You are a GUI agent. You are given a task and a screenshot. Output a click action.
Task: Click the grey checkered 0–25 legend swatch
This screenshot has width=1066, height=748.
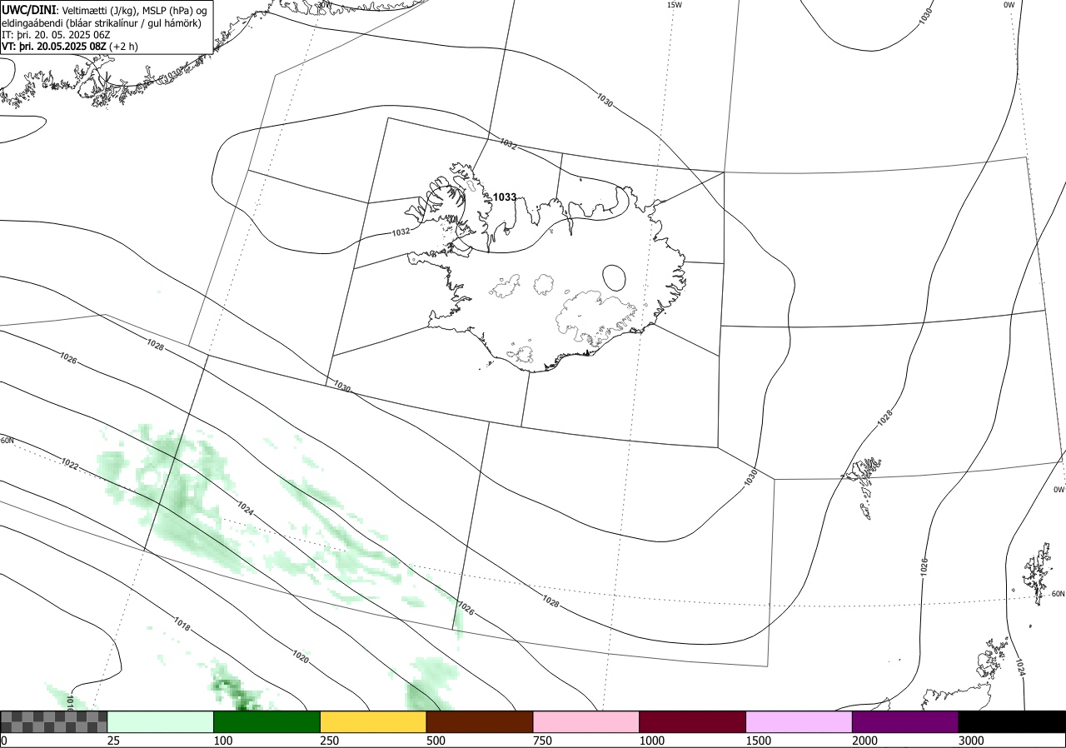54,721
